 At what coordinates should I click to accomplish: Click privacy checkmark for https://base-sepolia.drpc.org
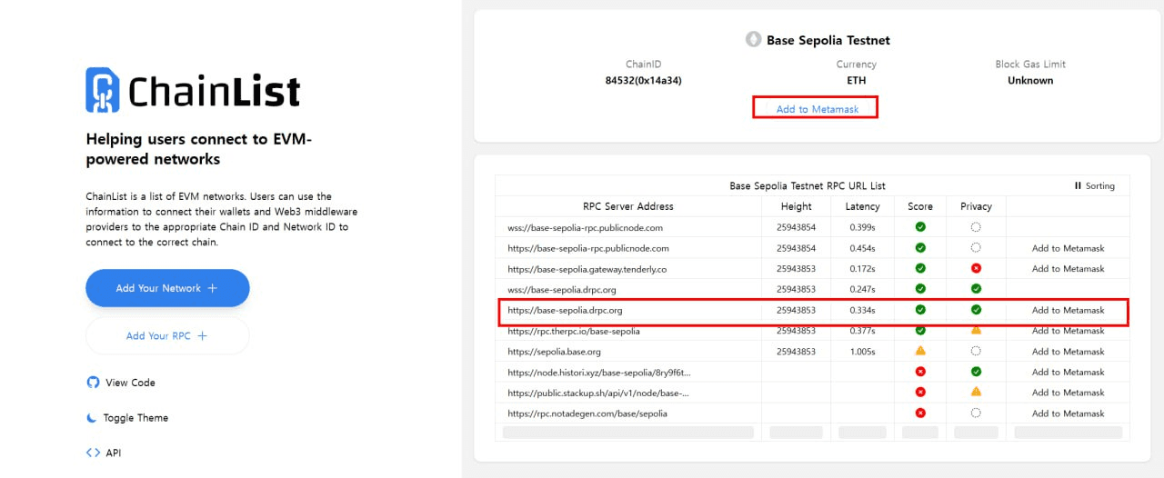point(976,310)
